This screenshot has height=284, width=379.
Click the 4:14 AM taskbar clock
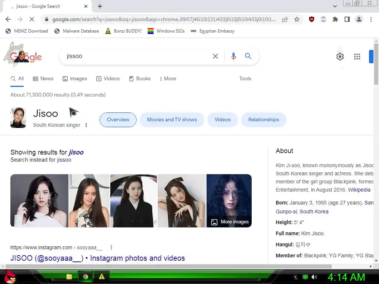click(x=346, y=277)
